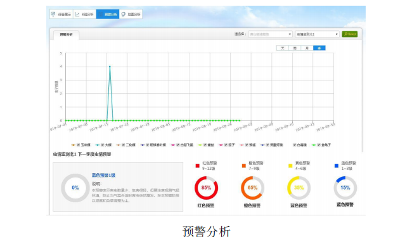Open the 地图分析 map pin icon
Viewport: 398px width, 246px height.
pyautogui.click(x=124, y=14)
